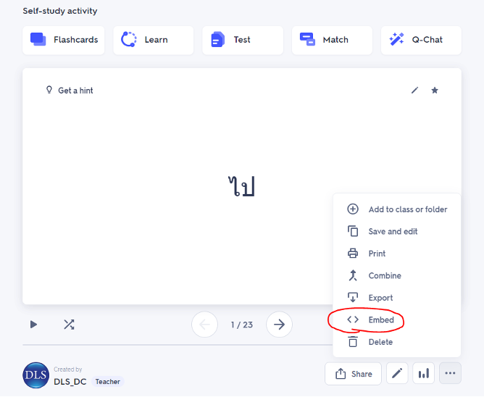Choose Save and edit option
This screenshot has width=484, height=397.
click(x=397, y=232)
